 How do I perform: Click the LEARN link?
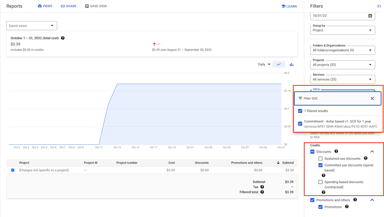coord(289,6)
